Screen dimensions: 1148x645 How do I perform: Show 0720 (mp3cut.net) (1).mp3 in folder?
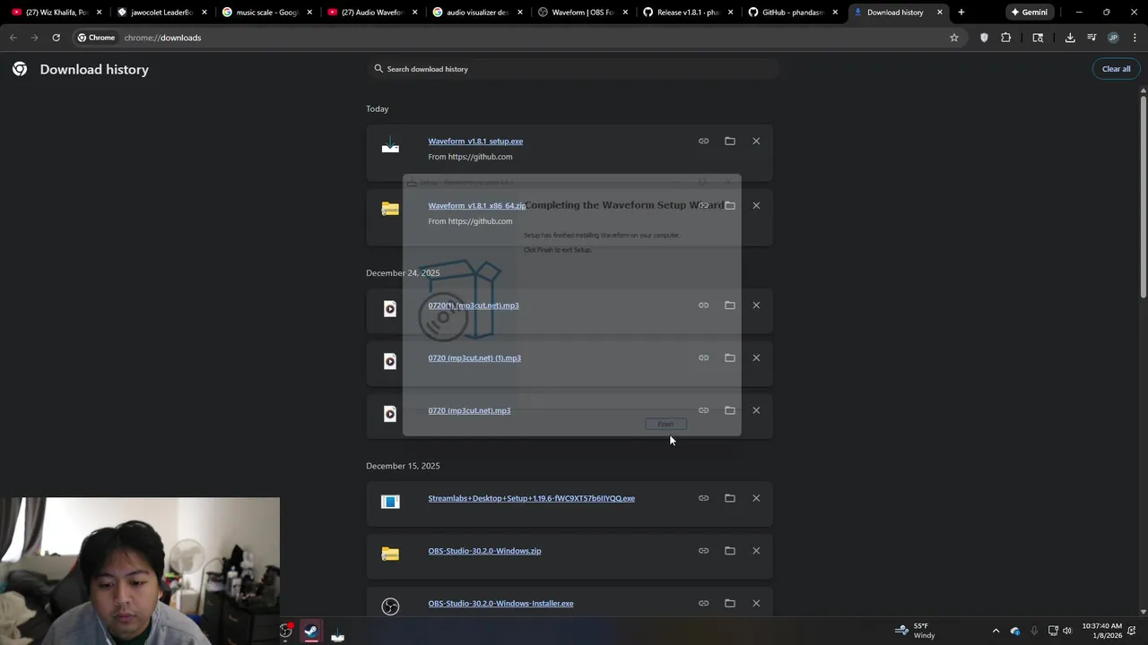click(x=730, y=357)
